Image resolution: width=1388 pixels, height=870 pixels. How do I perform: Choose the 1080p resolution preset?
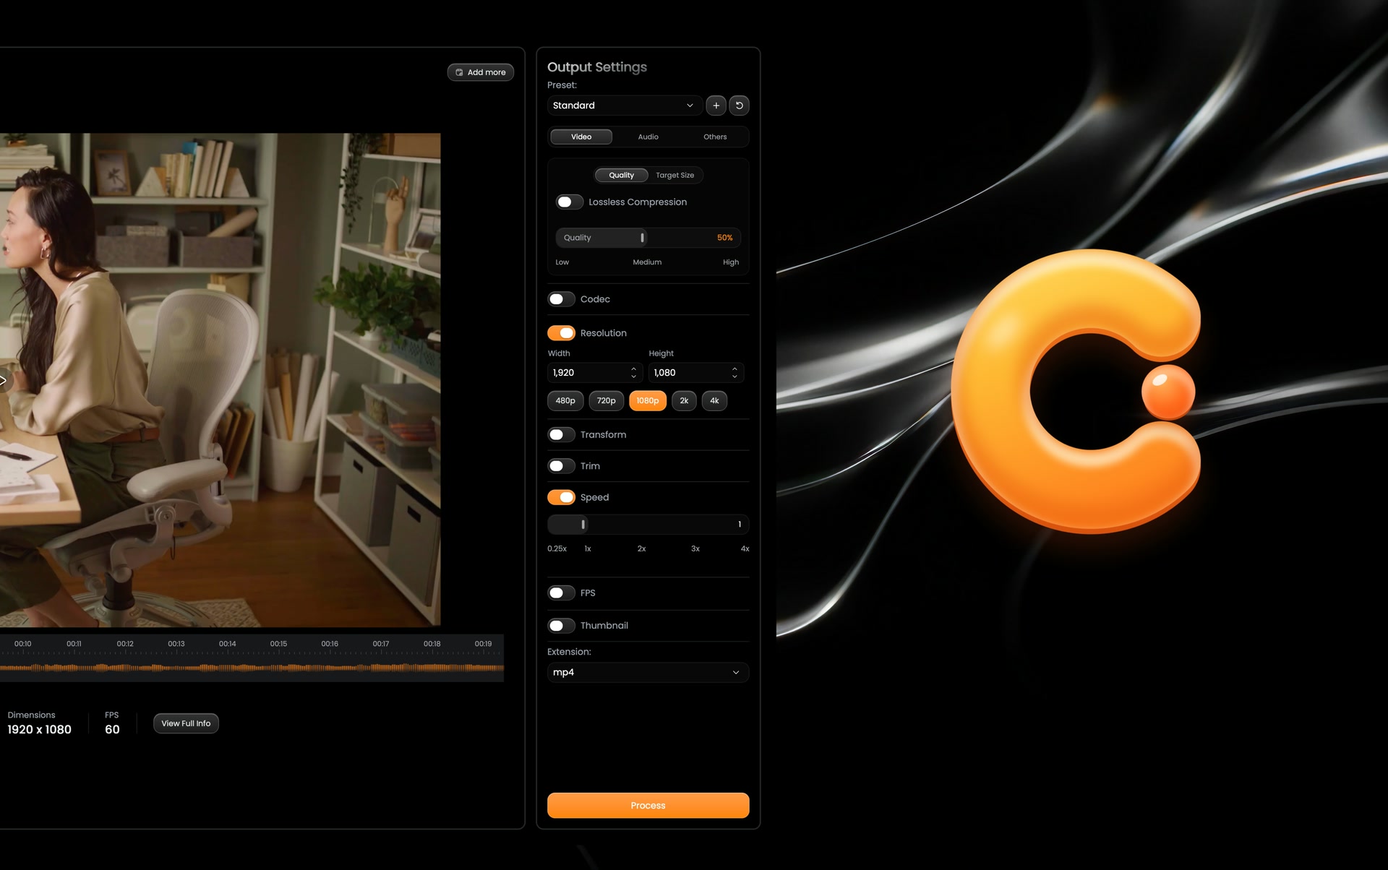point(647,400)
